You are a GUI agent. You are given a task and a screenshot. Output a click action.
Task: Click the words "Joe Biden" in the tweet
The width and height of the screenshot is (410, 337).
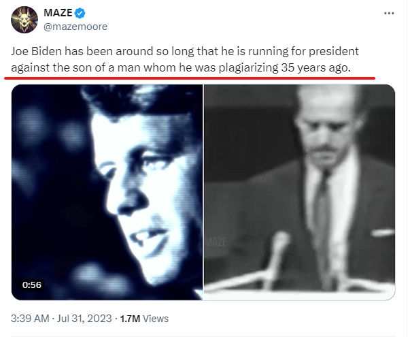(x=36, y=52)
